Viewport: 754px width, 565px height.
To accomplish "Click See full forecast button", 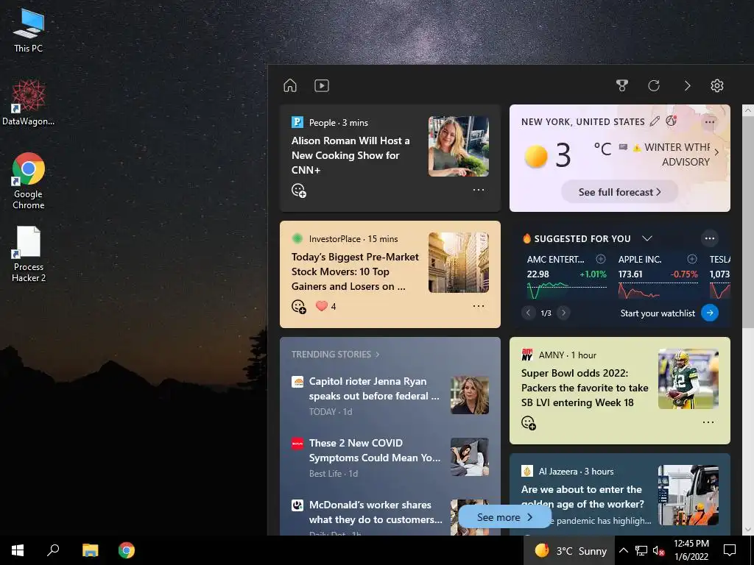I will coord(619,192).
